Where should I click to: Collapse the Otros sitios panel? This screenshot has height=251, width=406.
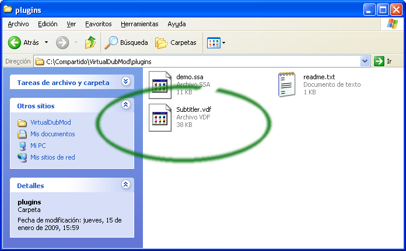[x=125, y=105]
